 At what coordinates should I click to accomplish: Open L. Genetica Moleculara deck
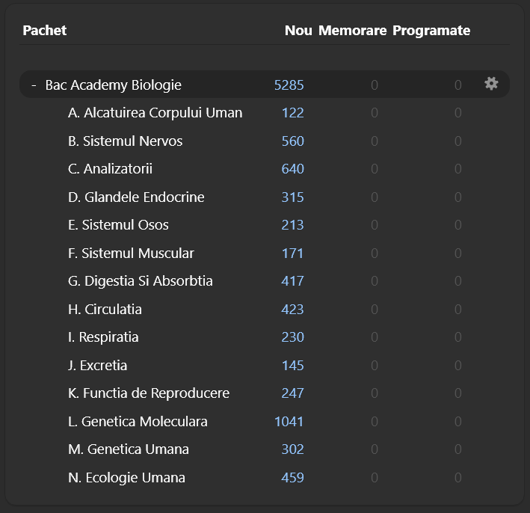coord(138,422)
